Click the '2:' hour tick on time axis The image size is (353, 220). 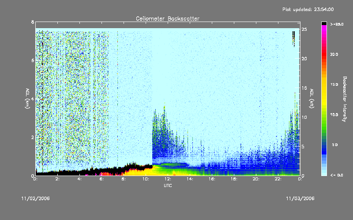pos(57,179)
